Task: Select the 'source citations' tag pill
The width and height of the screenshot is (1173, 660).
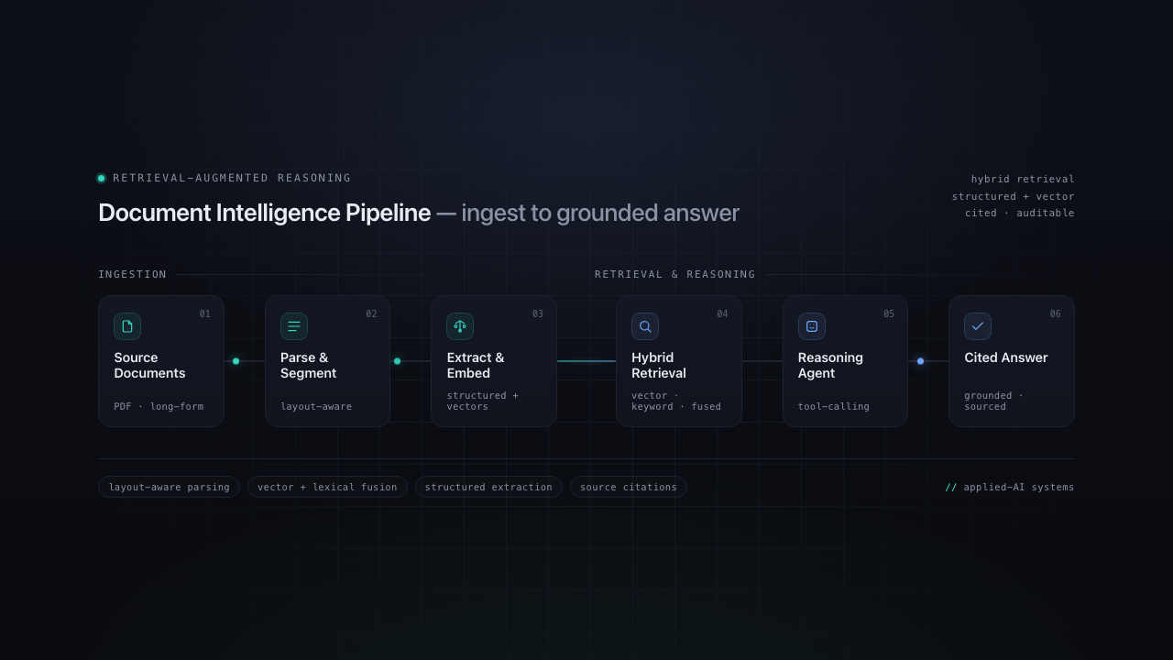Action: [x=629, y=487]
